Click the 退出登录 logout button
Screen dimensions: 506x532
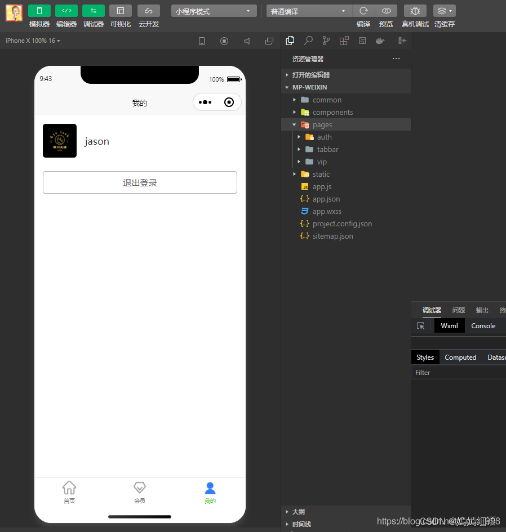coord(140,182)
